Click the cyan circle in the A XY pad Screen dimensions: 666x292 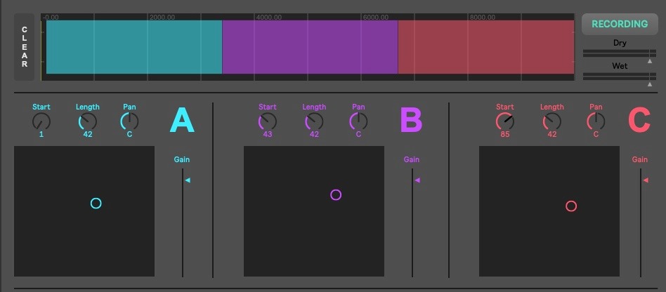pyautogui.click(x=96, y=204)
